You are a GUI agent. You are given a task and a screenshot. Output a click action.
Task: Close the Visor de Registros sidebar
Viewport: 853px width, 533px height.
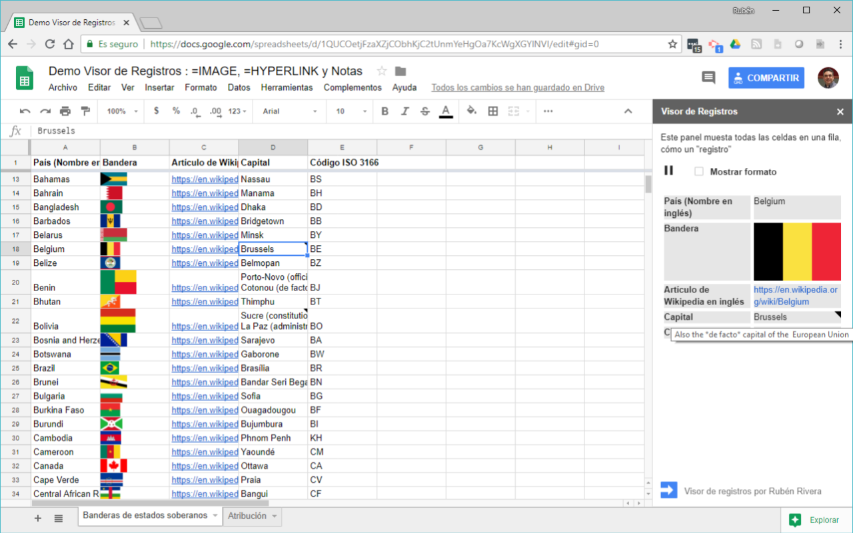840,112
